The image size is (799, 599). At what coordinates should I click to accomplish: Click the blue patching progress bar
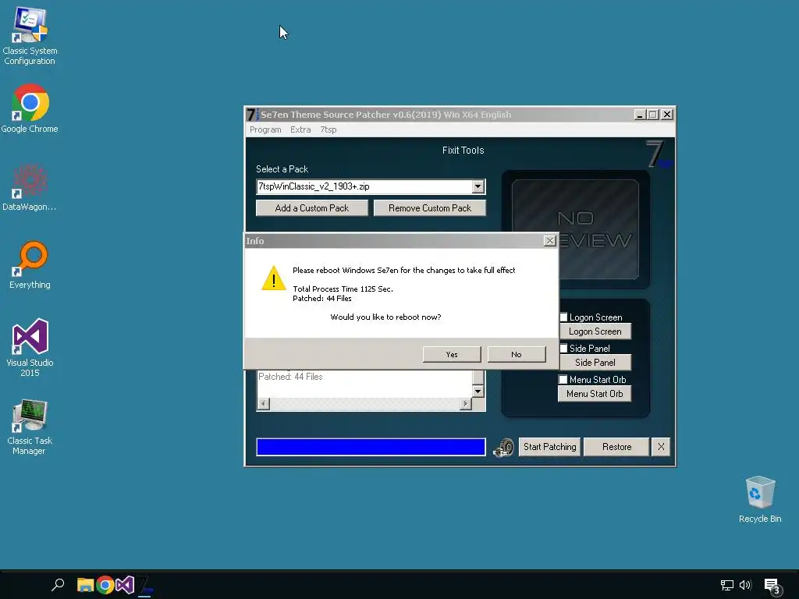(x=371, y=447)
